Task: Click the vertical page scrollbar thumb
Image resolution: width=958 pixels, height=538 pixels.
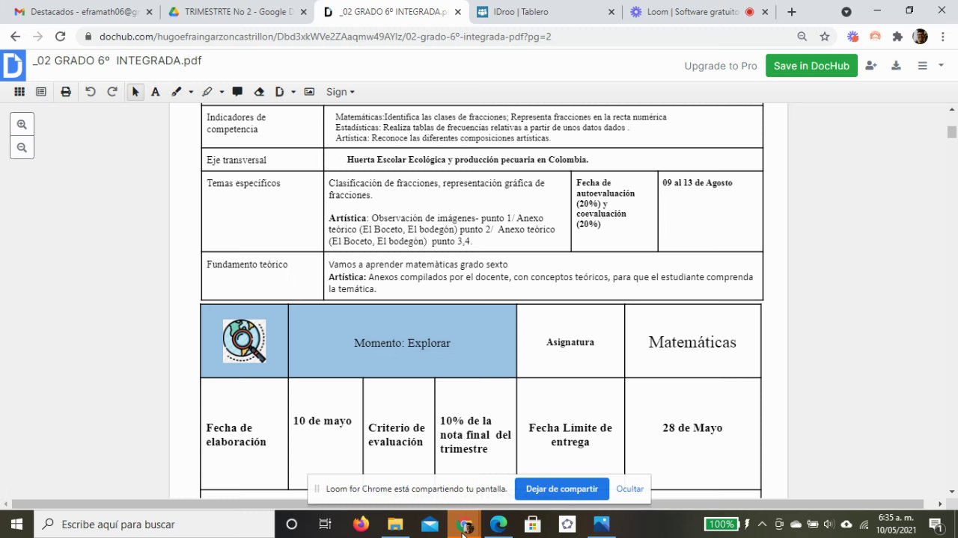Action: [951, 132]
